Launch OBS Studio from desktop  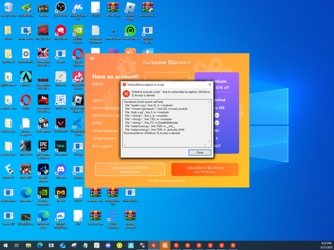(x=61, y=9)
